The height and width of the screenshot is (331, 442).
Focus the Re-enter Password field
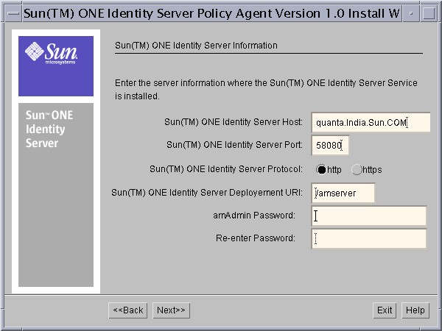(x=369, y=238)
